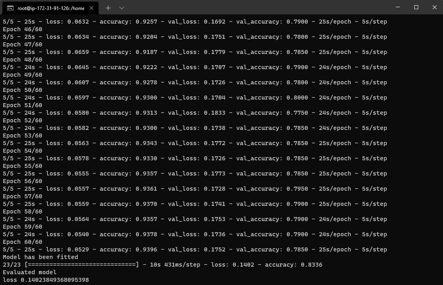
Task: Click training loss value 0.0597
Action: pos(78,98)
